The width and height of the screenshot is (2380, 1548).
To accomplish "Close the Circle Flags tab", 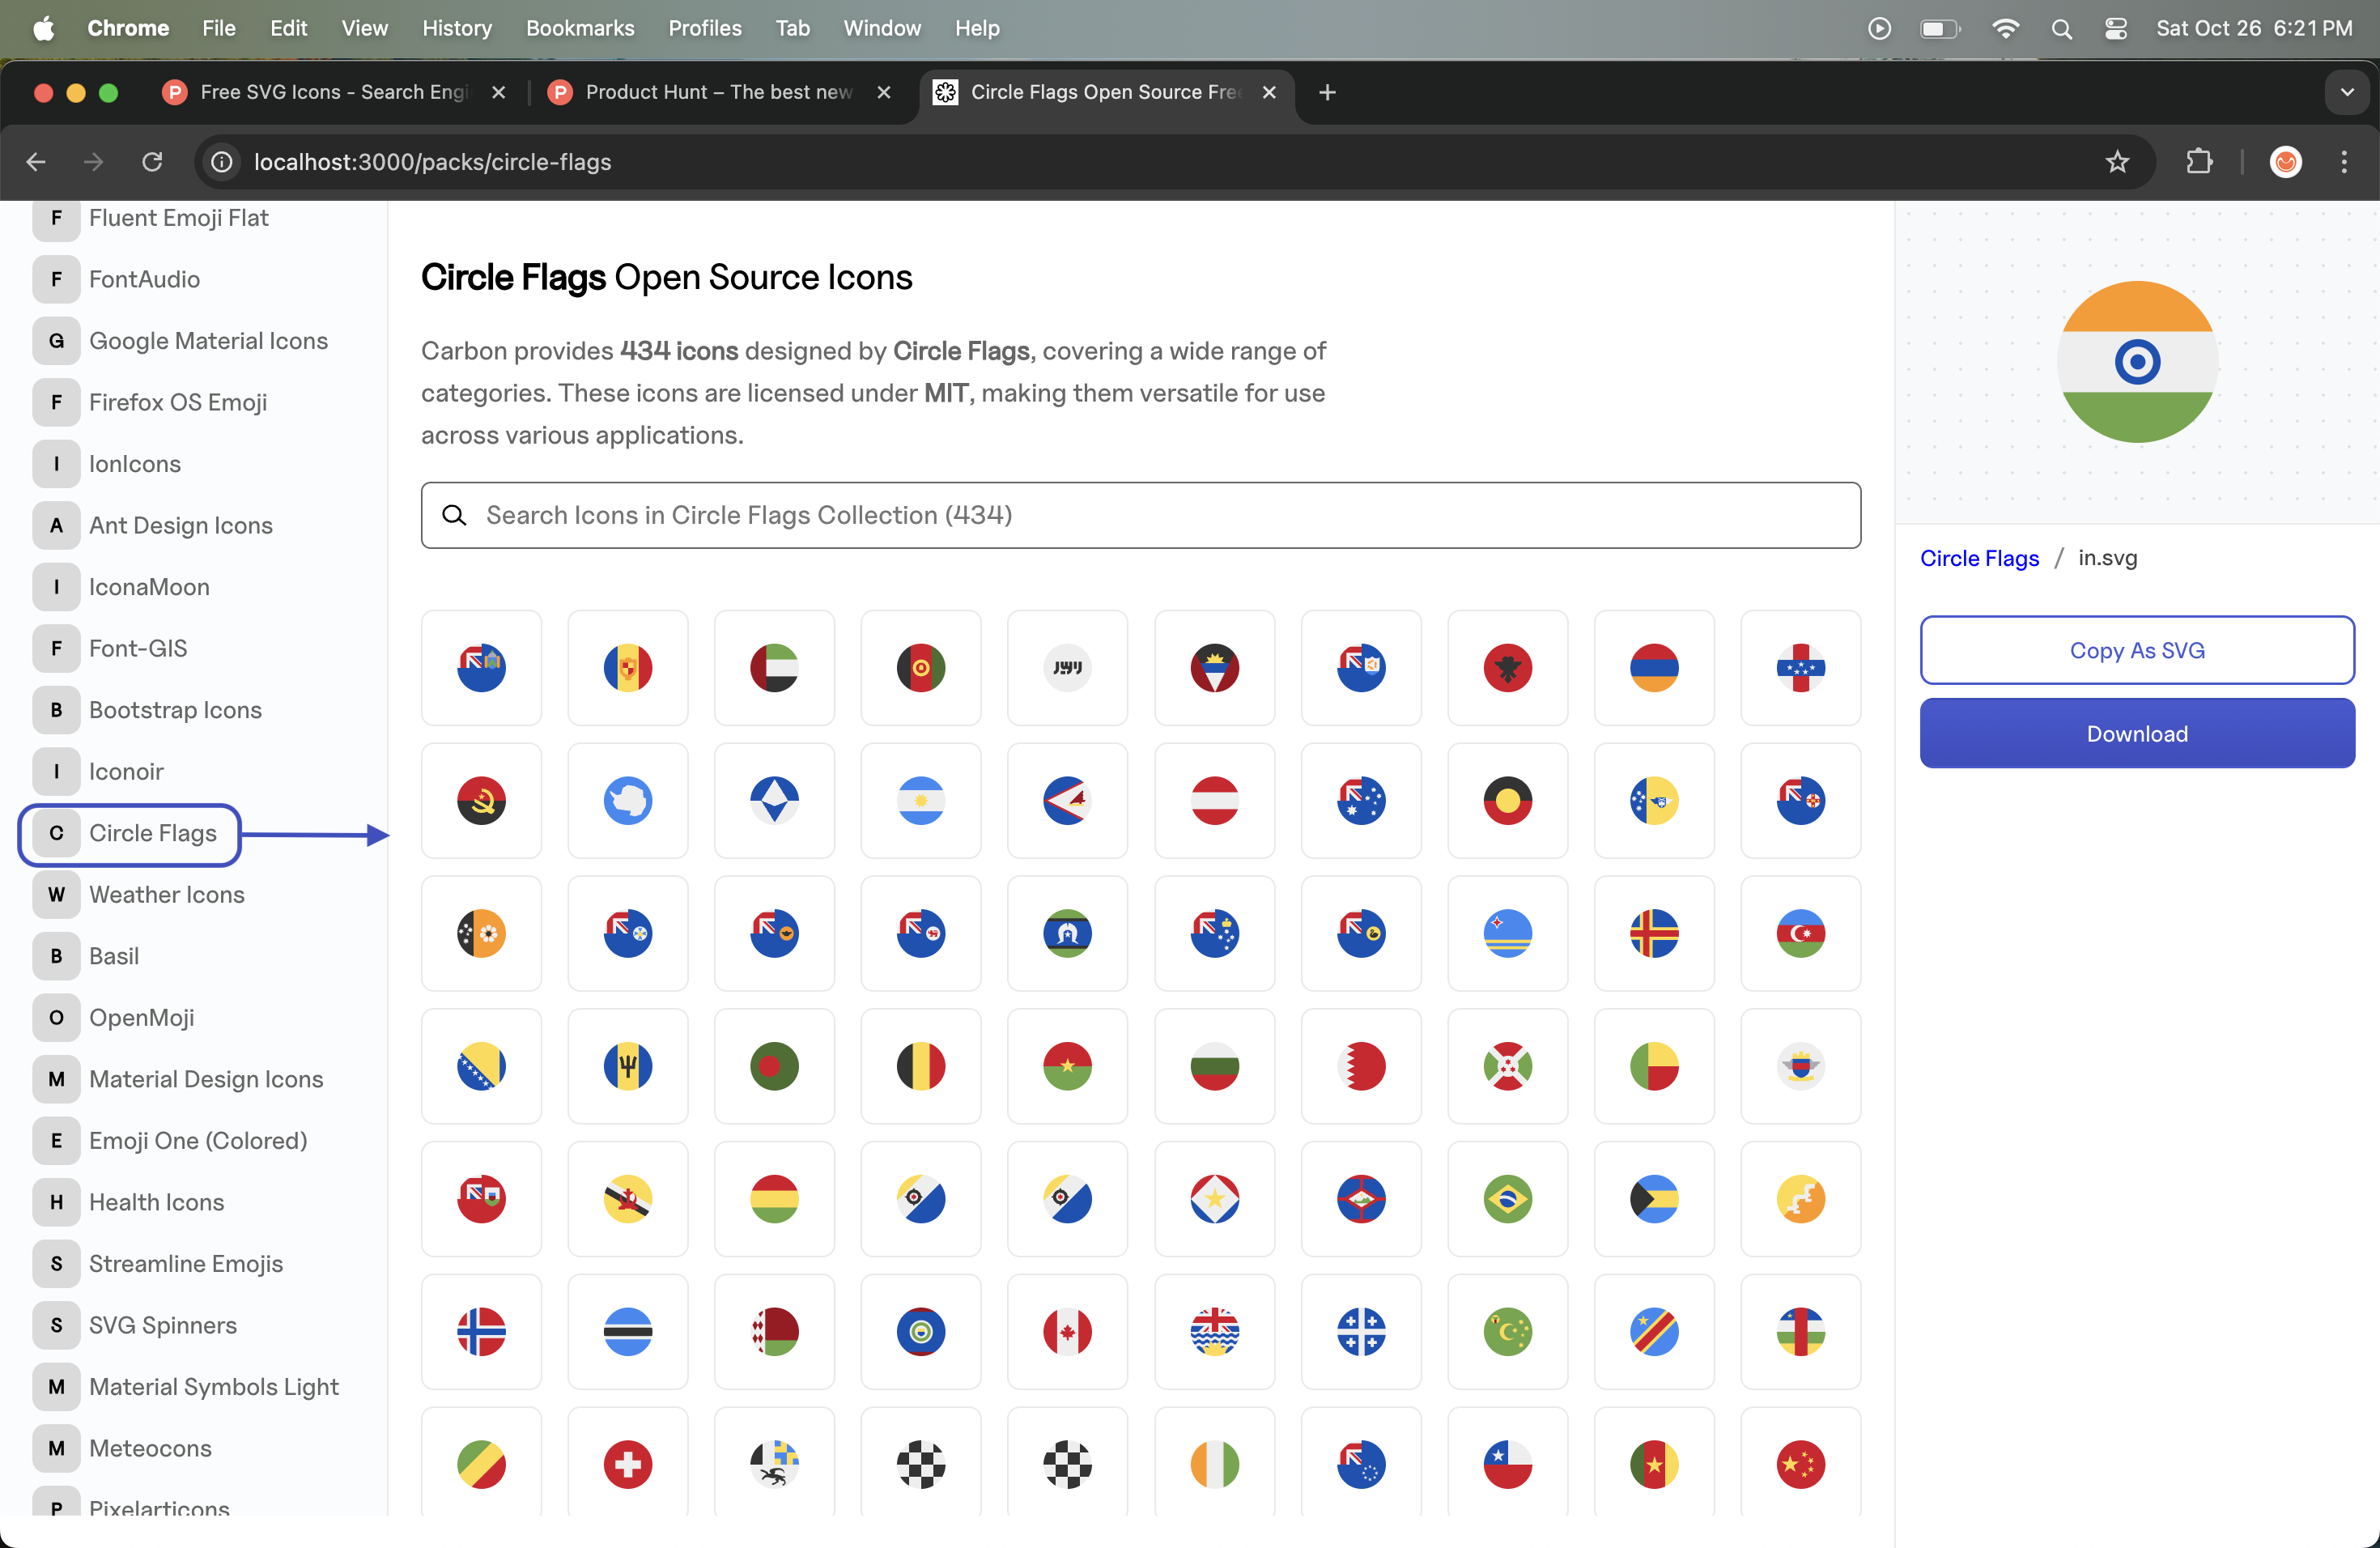I will 1269,92.
